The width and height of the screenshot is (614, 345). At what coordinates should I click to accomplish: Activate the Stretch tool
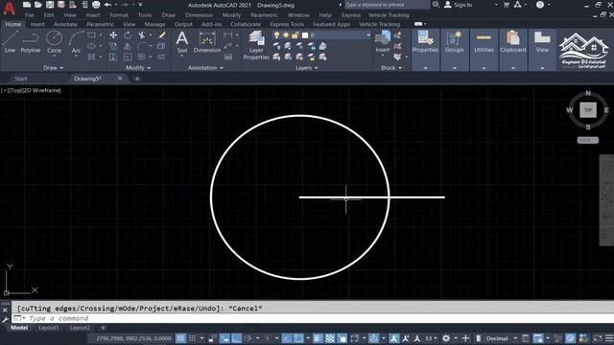[x=113, y=57]
